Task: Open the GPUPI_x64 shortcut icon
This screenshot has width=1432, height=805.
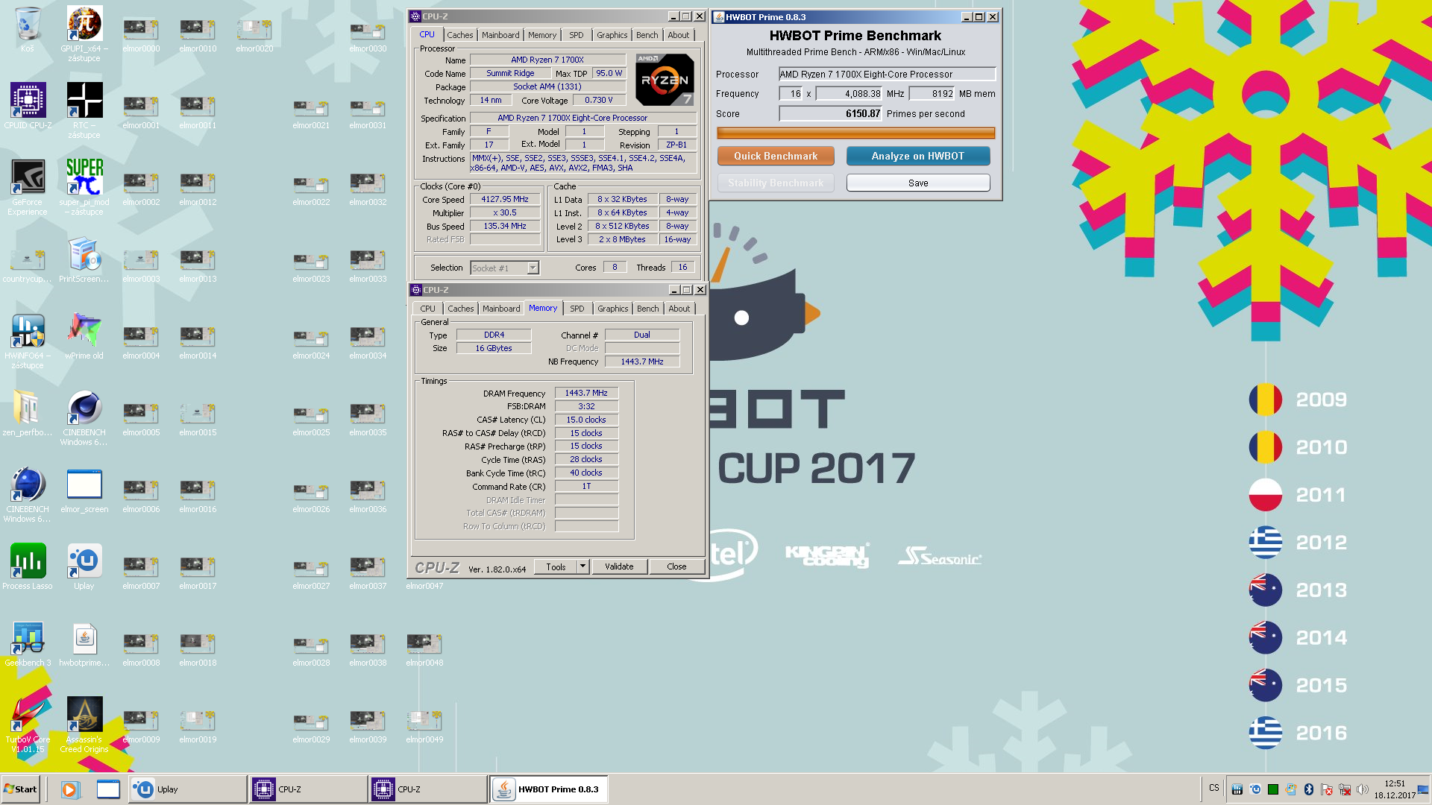Action: (x=84, y=34)
